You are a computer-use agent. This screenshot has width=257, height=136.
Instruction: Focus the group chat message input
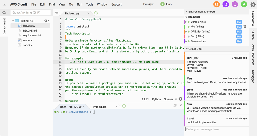(x=217, y=129)
